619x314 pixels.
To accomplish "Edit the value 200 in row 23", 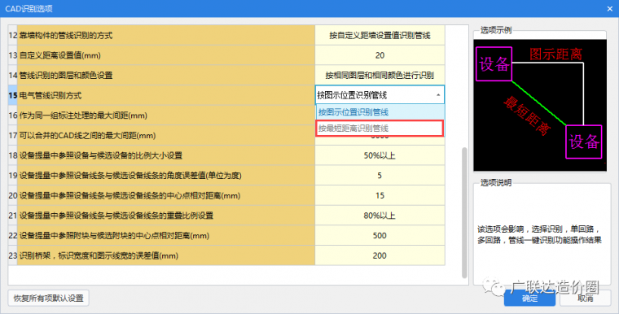I will click(x=380, y=255).
